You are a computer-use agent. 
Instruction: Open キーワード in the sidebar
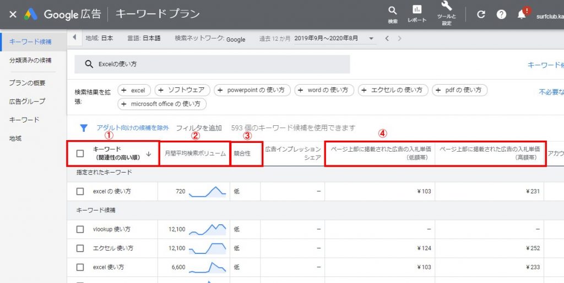pos(24,120)
